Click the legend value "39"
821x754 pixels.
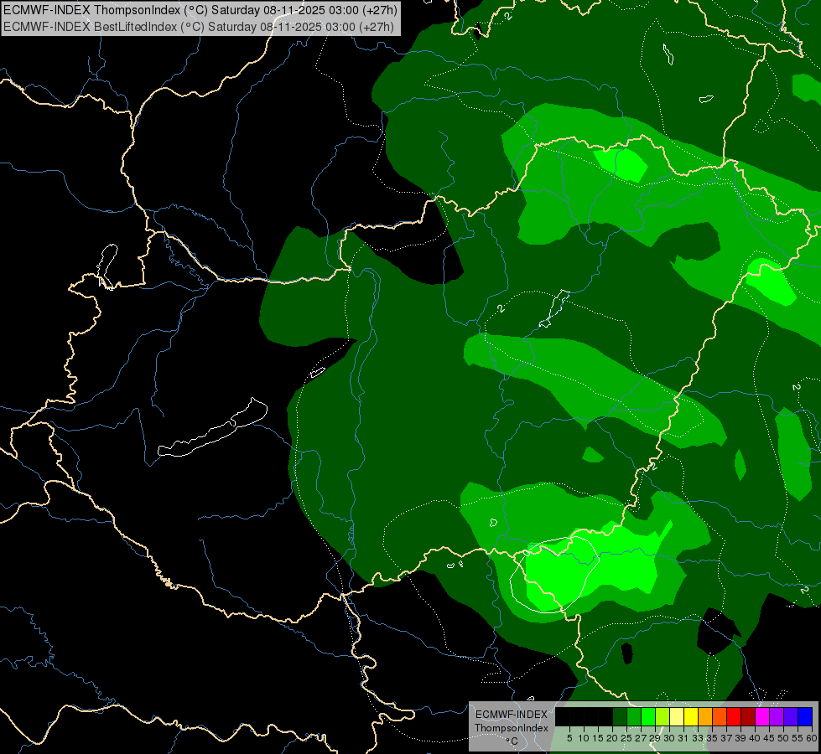tap(740, 738)
